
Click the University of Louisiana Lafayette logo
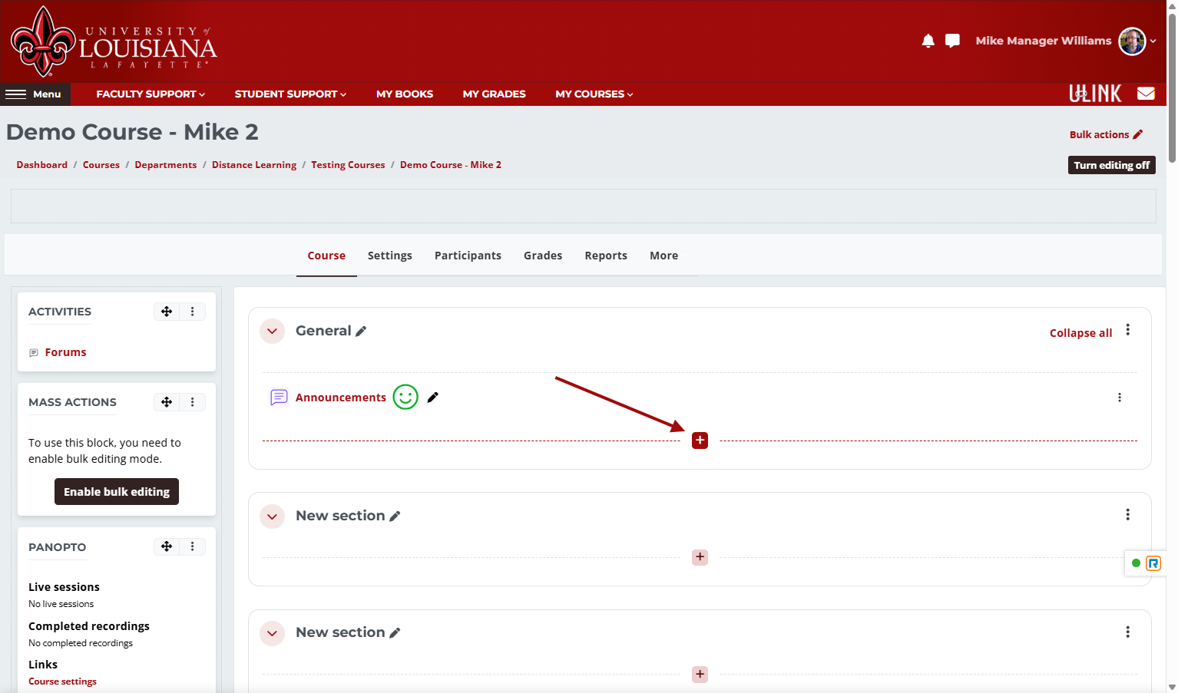pyautogui.click(x=114, y=41)
